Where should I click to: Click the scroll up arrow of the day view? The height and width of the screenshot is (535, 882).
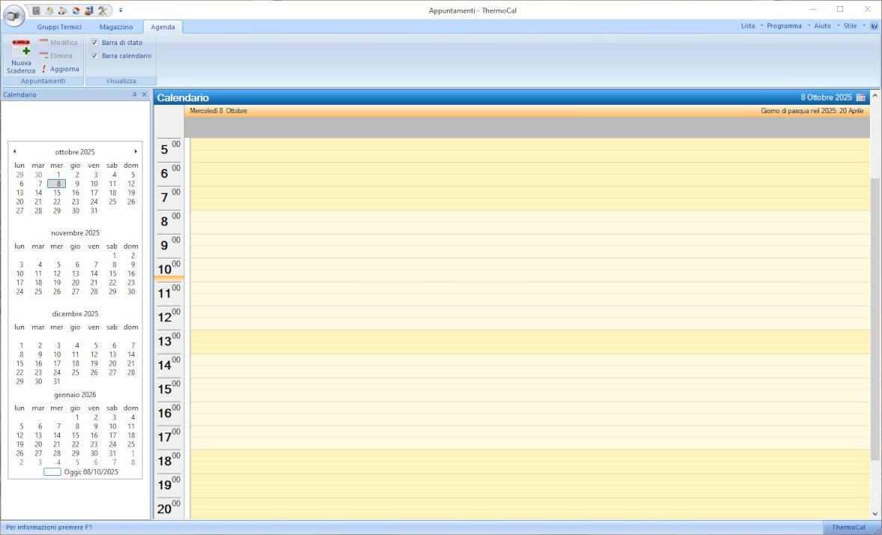pyautogui.click(x=875, y=96)
